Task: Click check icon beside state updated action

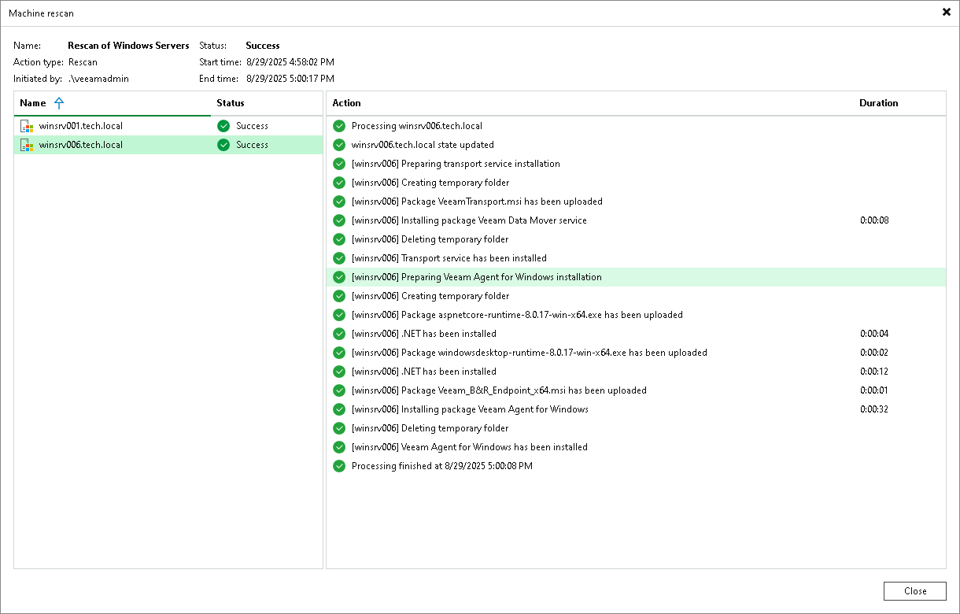Action: click(339, 145)
